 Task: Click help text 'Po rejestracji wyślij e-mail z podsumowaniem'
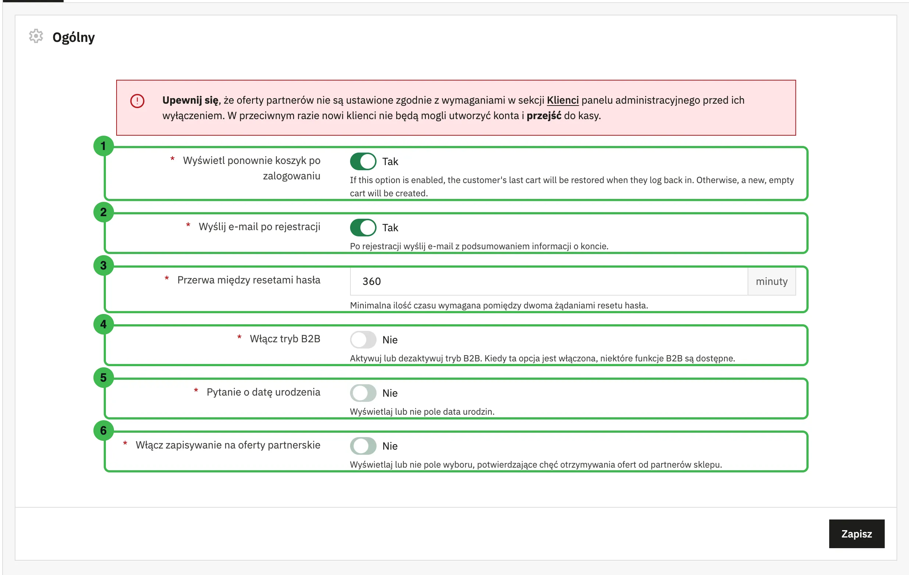(479, 246)
